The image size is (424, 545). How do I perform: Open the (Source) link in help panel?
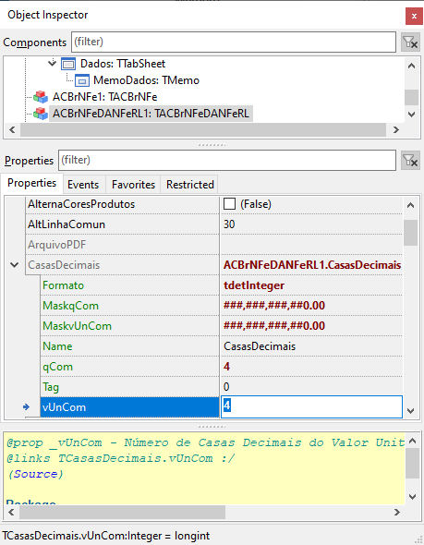coord(35,474)
